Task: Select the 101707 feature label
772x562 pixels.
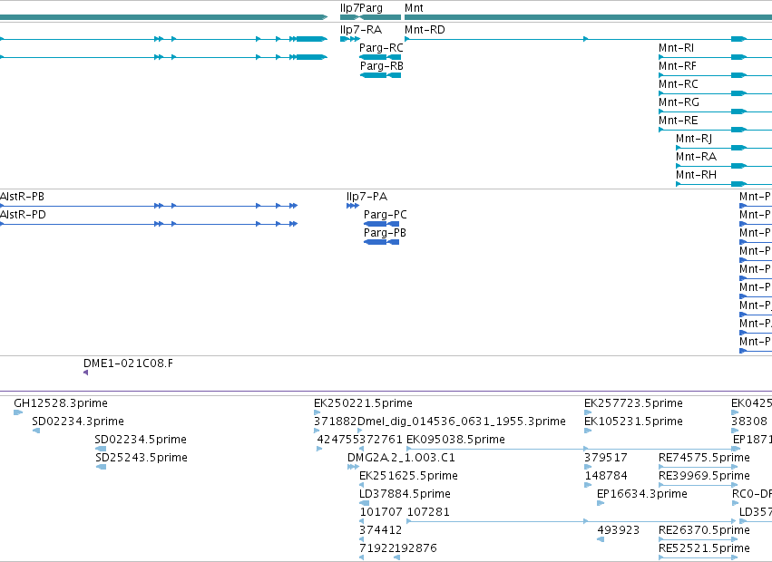Action: 381,513
